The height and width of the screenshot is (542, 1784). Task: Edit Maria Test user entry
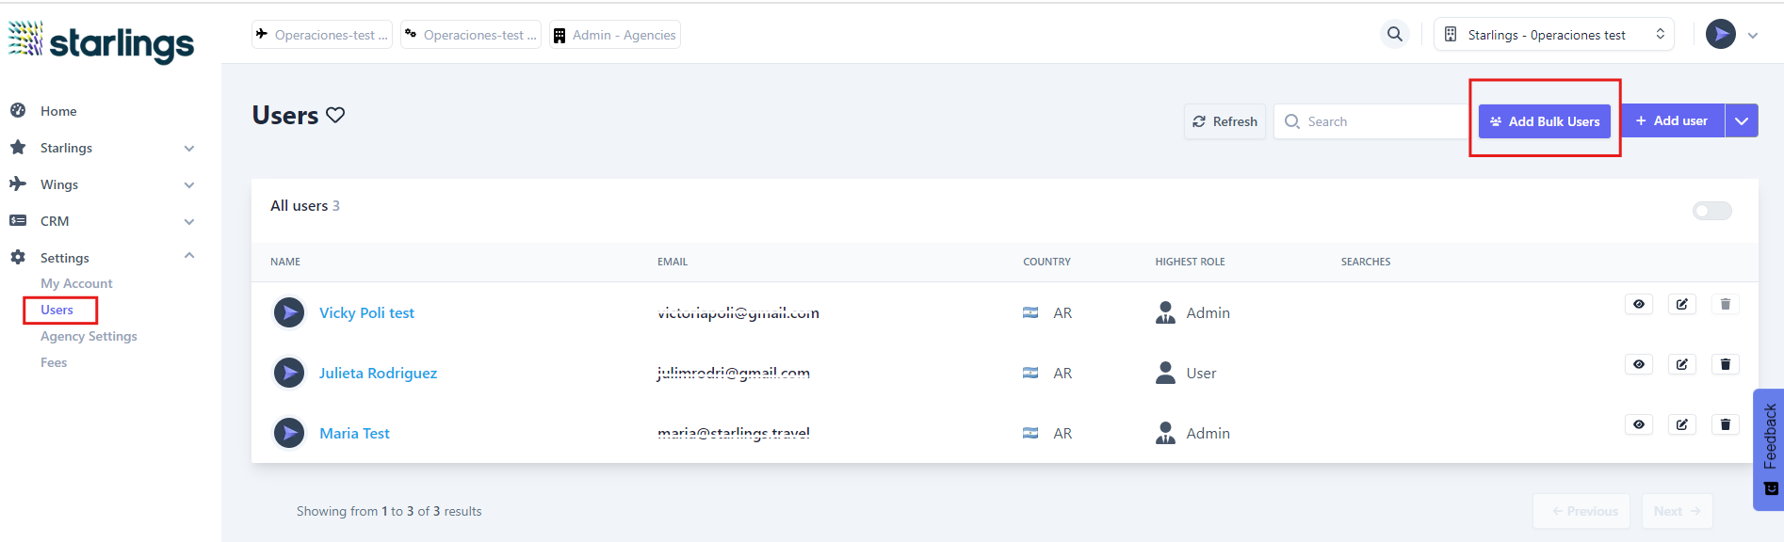[1681, 424]
